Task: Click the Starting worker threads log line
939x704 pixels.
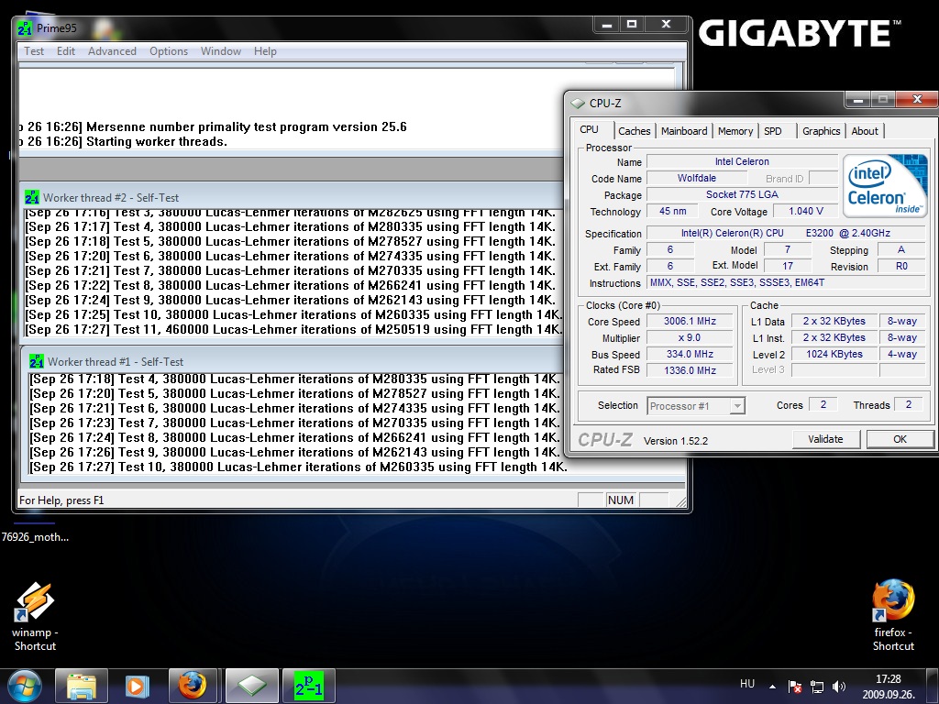Action: point(123,142)
